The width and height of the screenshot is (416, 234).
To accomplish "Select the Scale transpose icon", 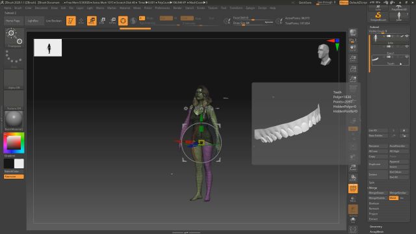I will 102,21.
